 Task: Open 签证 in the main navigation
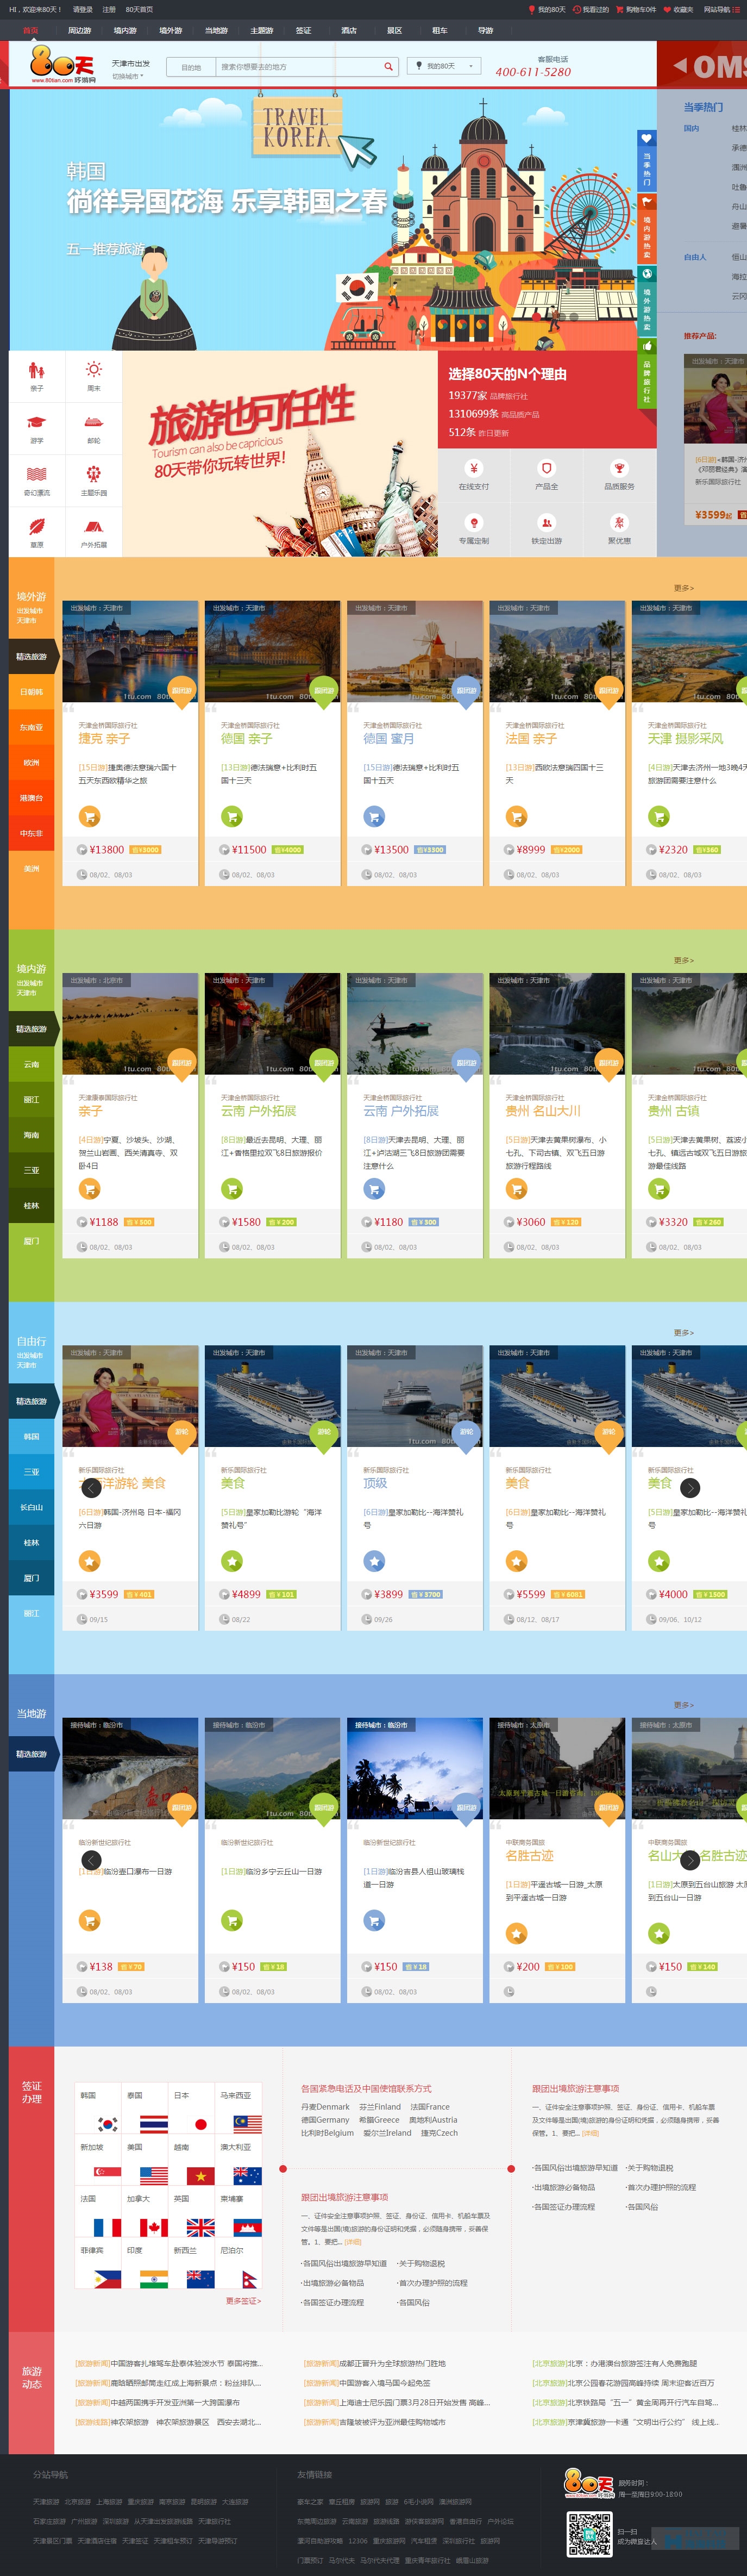(x=303, y=30)
